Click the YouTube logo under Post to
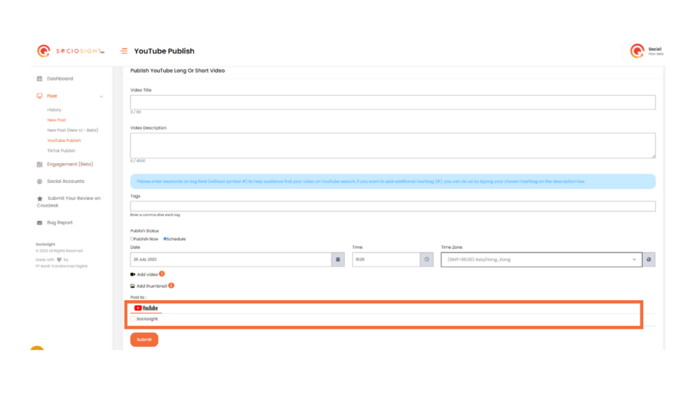699x393 pixels. click(146, 308)
